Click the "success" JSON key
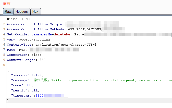 pos(20,75)
